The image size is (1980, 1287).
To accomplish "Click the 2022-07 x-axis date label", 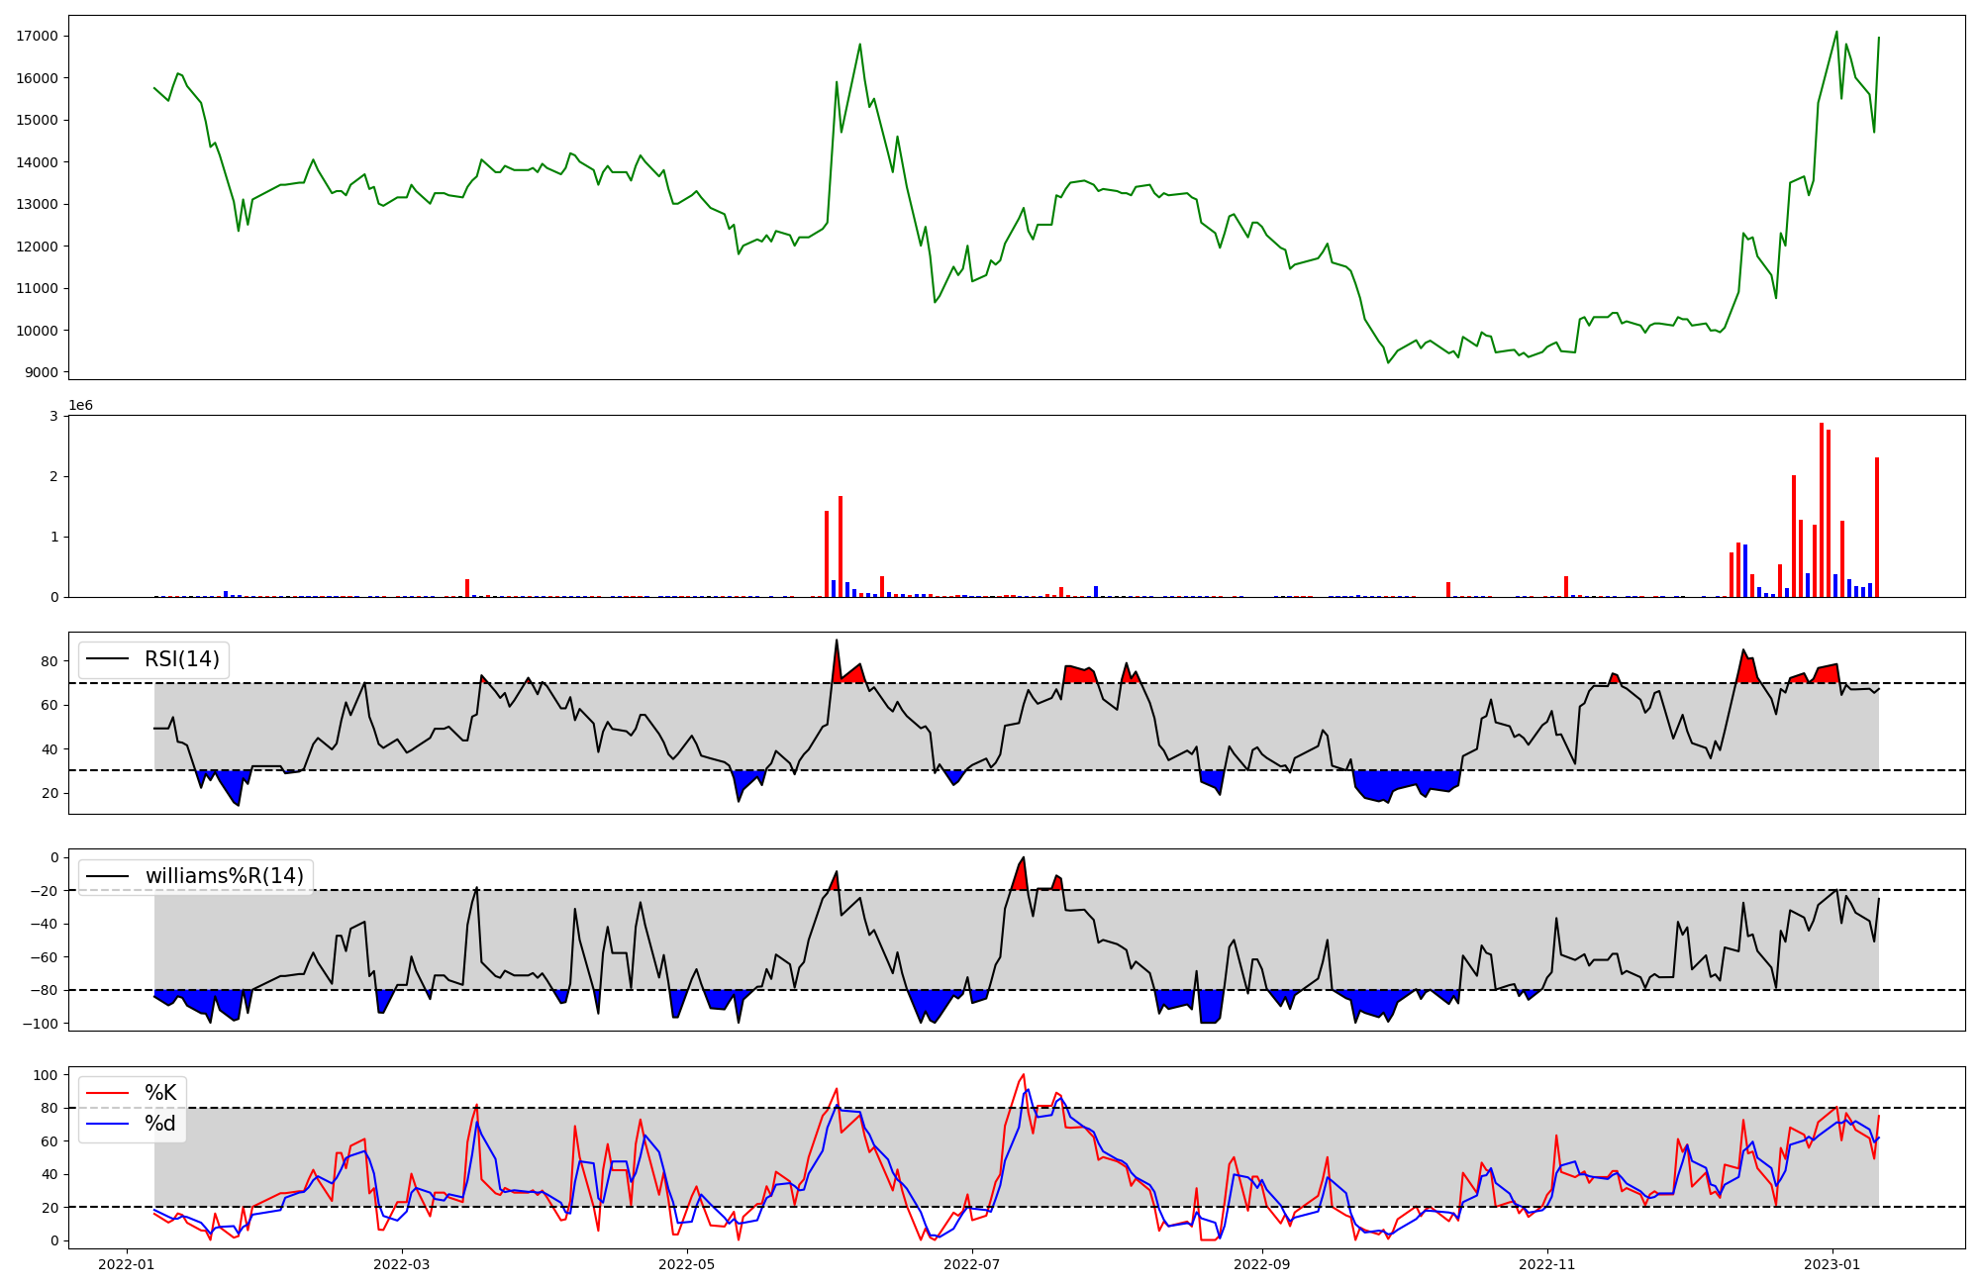I will [x=973, y=1264].
